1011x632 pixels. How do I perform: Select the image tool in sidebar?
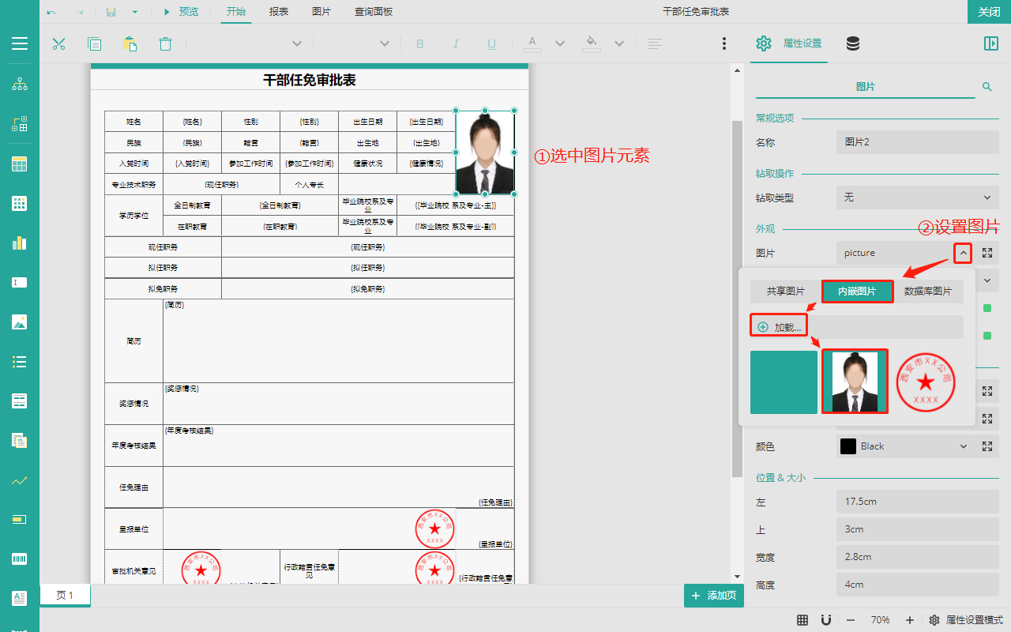pyautogui.click(x=20, y=322)
